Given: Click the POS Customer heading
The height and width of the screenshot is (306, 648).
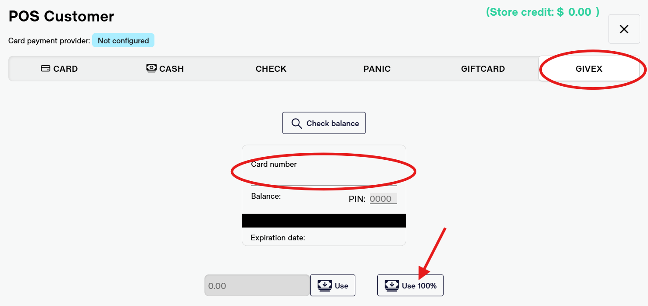Looking at the screenshot, I should point(61,17).
